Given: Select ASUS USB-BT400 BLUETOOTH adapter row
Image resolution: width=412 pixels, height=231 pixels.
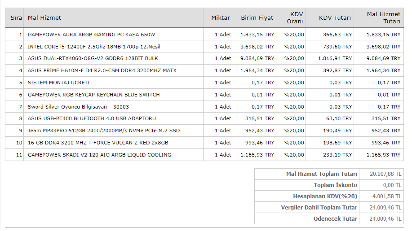Looking at the screenshot, I should coord(92,118).
